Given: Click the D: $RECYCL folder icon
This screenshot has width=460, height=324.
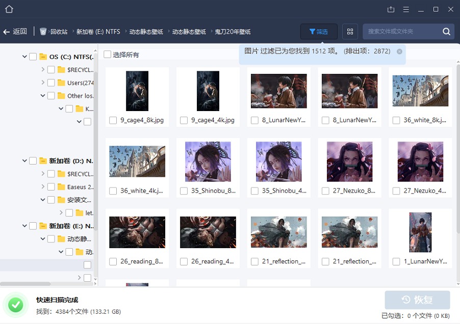Looking at the screenshot, I should coord(61,174).
